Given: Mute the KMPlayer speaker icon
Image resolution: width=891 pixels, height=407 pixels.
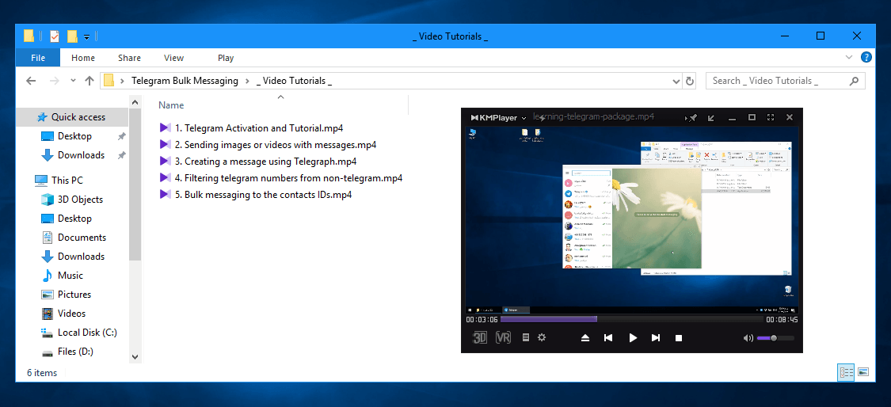Looking at the screenshot, I should [748, 338].
